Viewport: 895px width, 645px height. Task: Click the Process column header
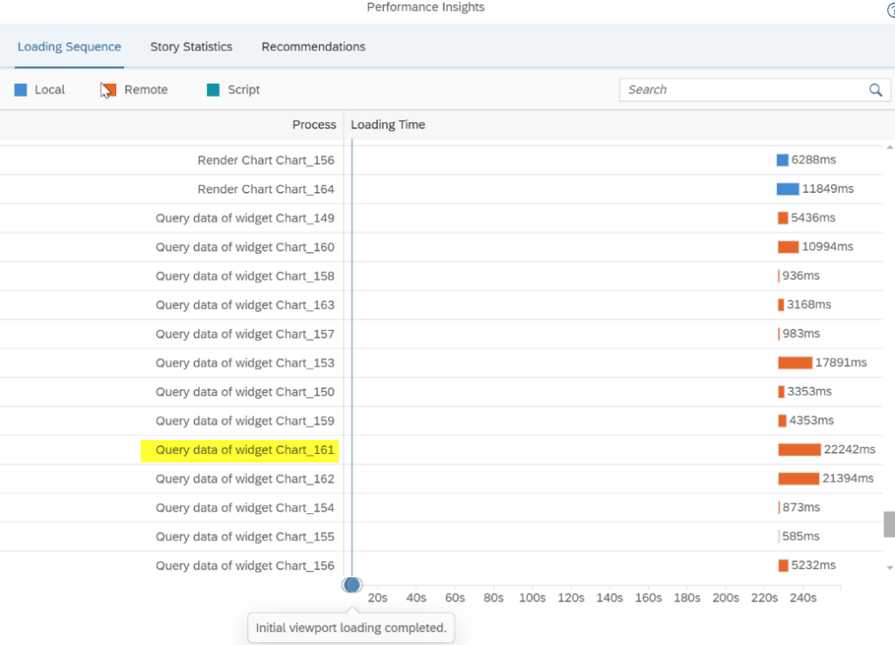tap(314, 125)
